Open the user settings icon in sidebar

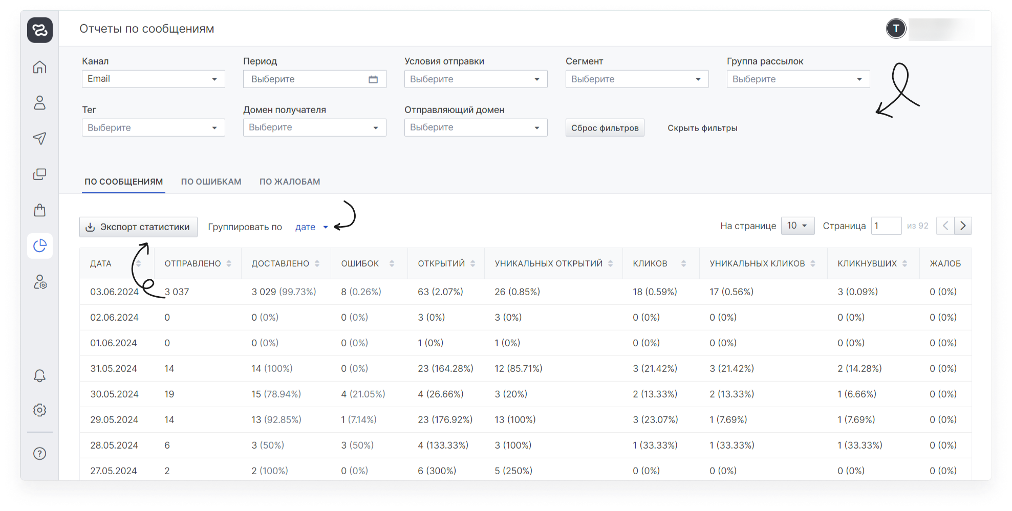click(40, 282)
